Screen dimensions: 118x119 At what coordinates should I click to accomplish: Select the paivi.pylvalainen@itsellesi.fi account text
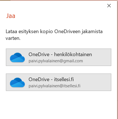54,86
